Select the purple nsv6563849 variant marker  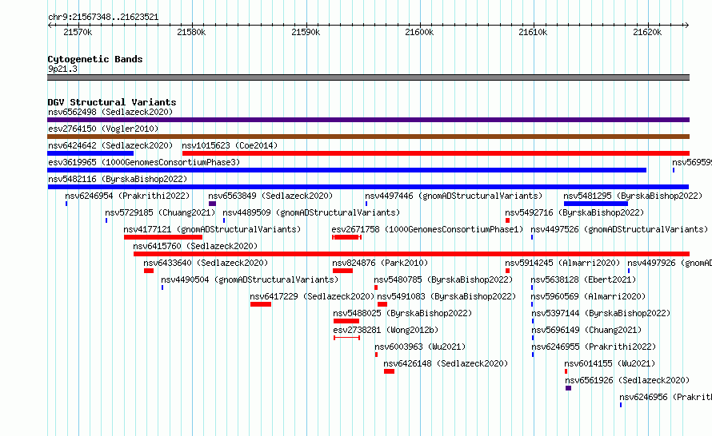tap(212, 204)
